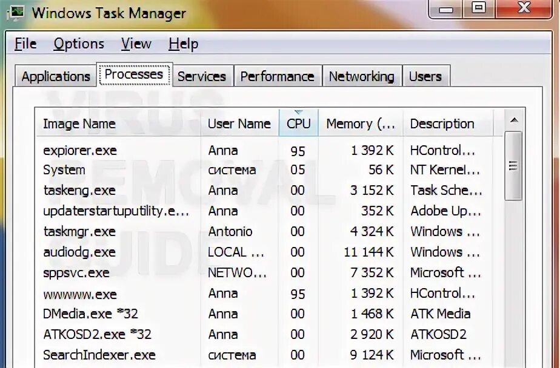Screen dimensions: 560x368
Task: Click the scrollbar up arrow
Action: coord(515,120)
